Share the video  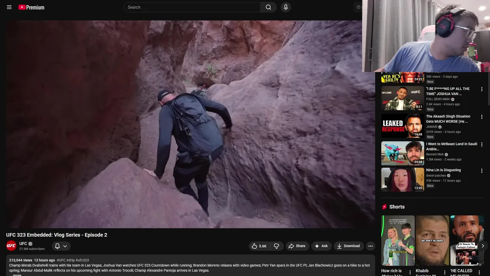coord(297,246)
